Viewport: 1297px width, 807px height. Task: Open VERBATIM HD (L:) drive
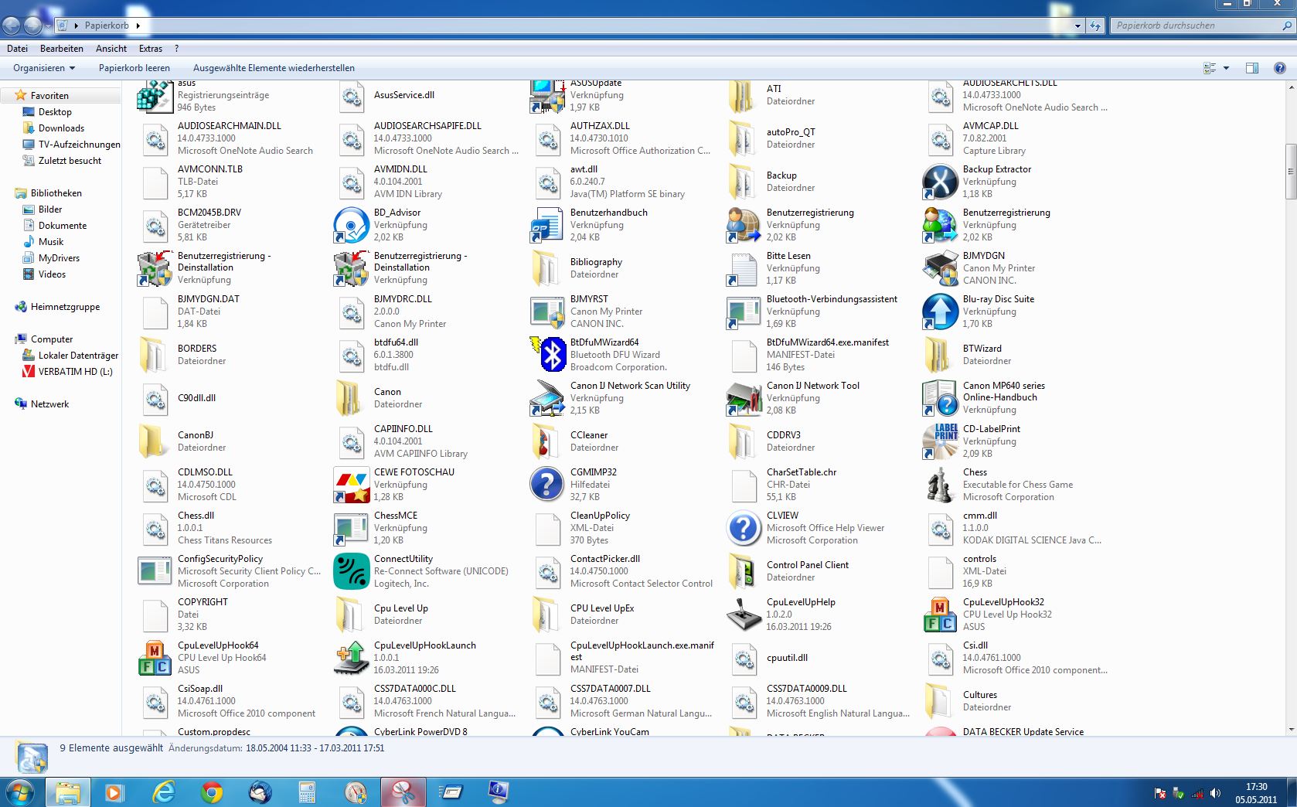[x=75, y=372]
